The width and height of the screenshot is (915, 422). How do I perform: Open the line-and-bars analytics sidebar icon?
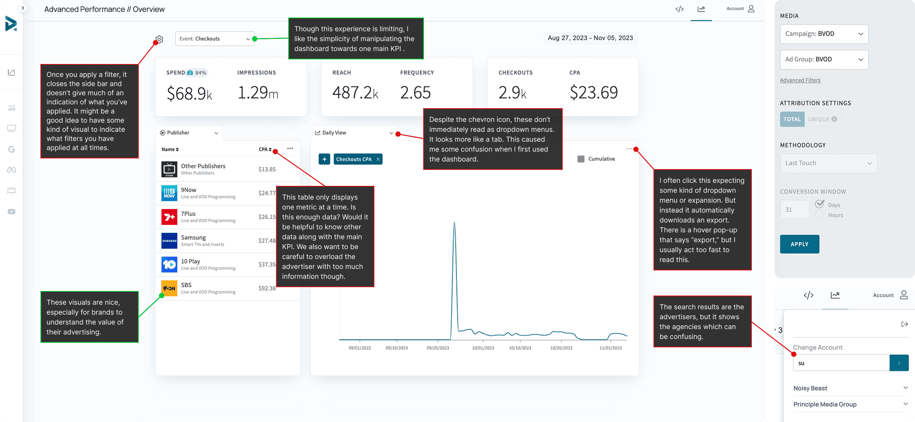click(11, 108)
